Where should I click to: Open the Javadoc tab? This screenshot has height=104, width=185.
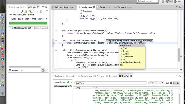[71, 76]
